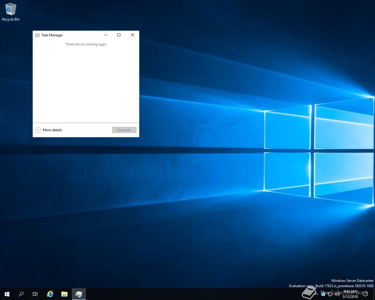Show hidden tray icons chevron

[316, 294]
